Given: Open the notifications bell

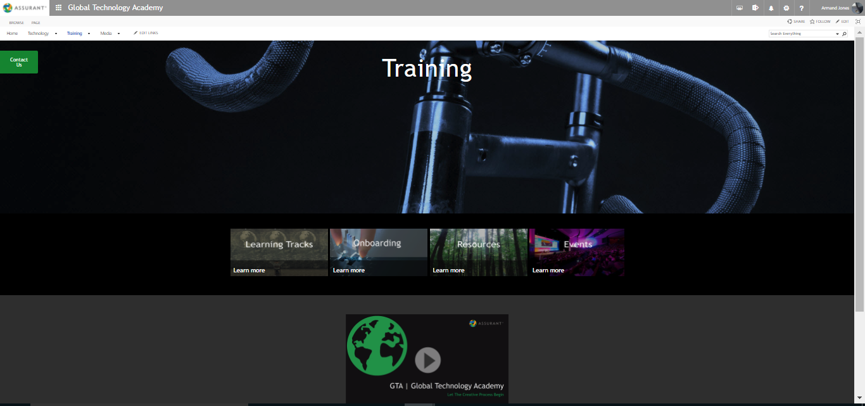Looking at the screenshot, I should click(771, 8).
